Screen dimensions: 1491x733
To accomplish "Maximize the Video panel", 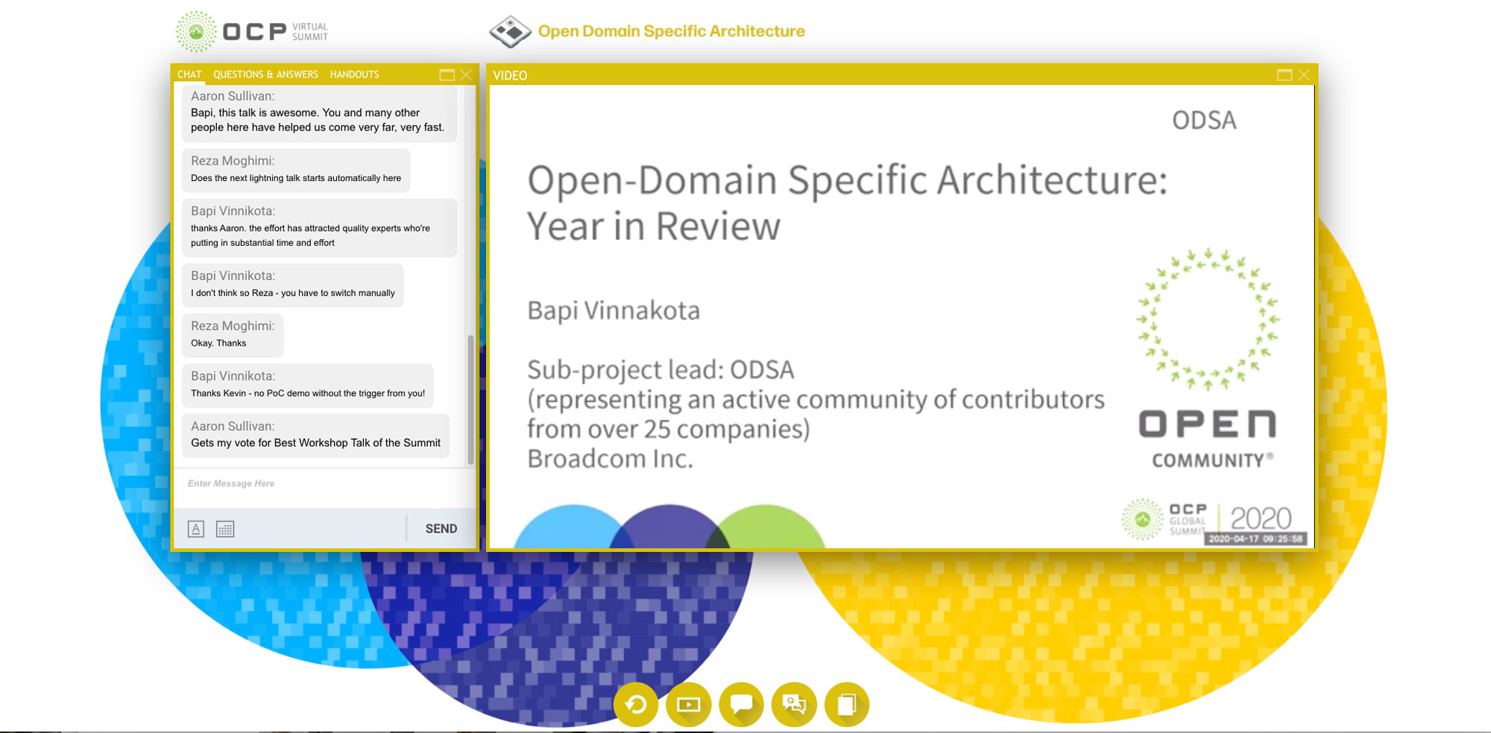I will click(1284, 74).
